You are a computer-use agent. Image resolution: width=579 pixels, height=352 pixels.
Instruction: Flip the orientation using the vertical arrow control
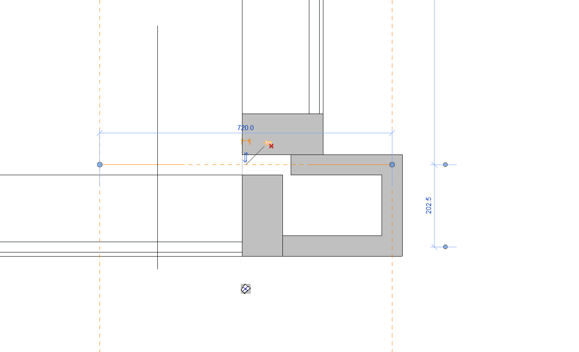[245, 157]
